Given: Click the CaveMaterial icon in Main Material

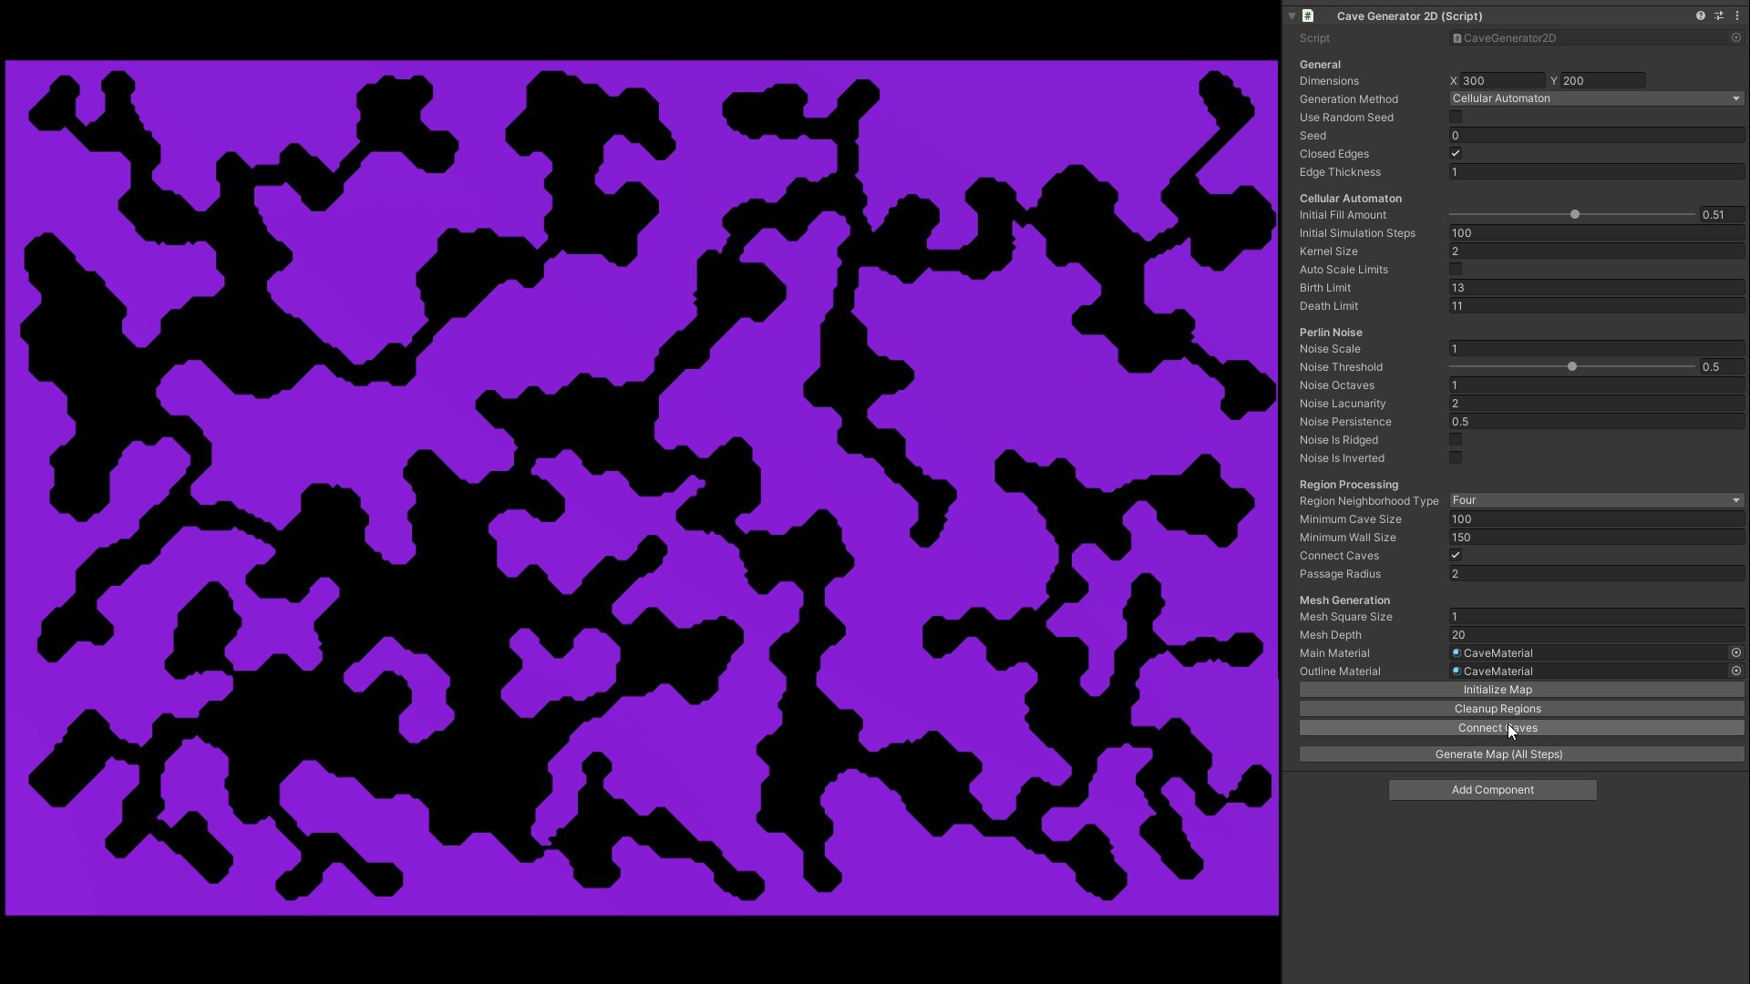Looking at the screenshot, I should (x=1457, y=652).
